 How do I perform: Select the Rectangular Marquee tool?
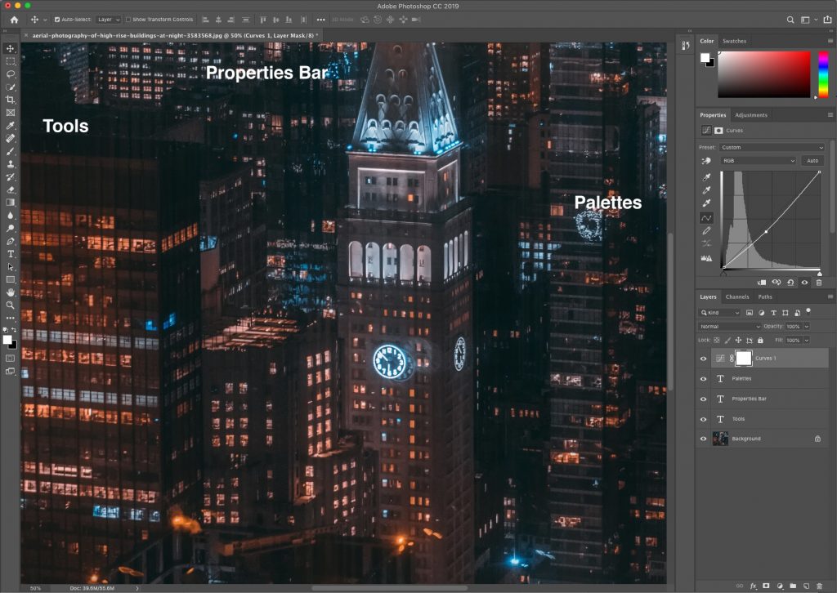tap(10, 61)
